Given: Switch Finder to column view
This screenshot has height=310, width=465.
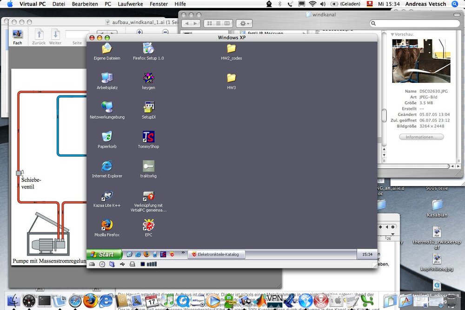Looking at the screenshot, I should pyautogui.click(x=227, y=23).
